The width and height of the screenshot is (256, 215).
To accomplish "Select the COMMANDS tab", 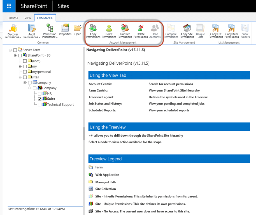I will (45, 18).
